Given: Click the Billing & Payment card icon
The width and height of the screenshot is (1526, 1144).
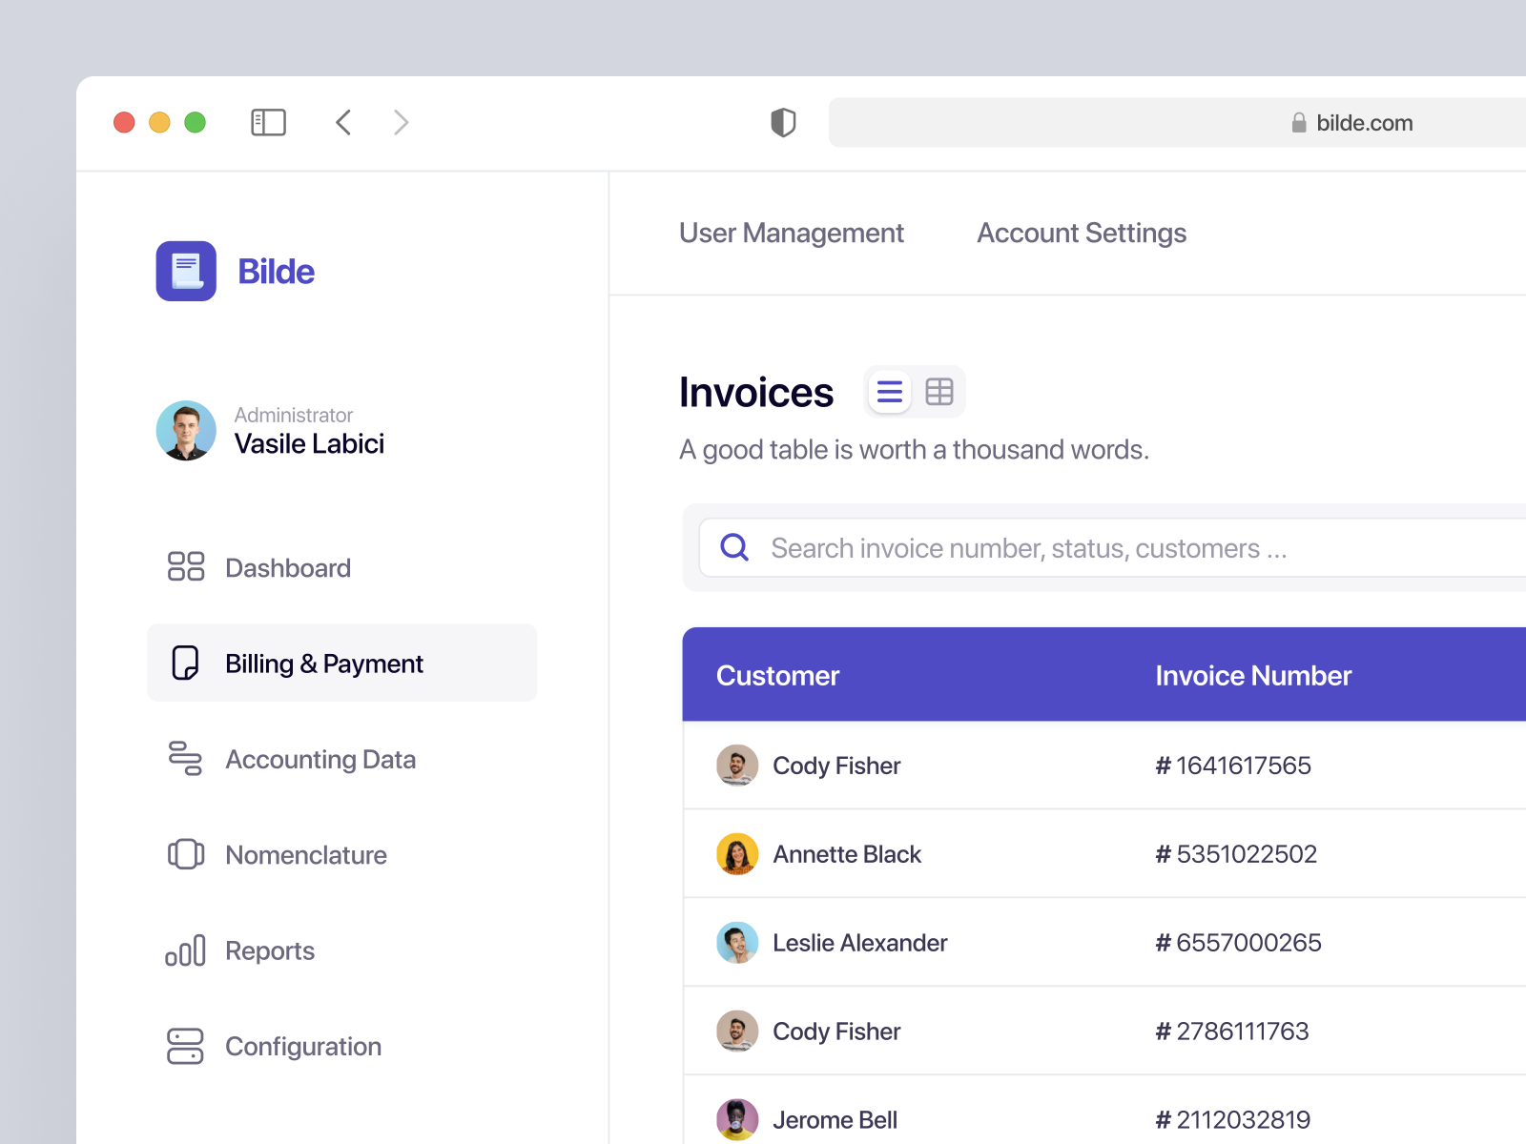Looking at the screenshot, I should point(186,663).
